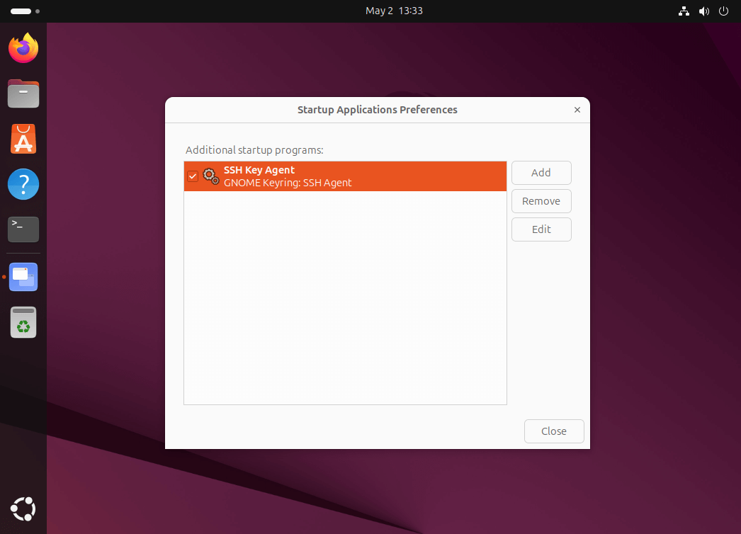Launch Ubuntu Software app store
This screenshot has height=534, width=741.
(23, 139)
